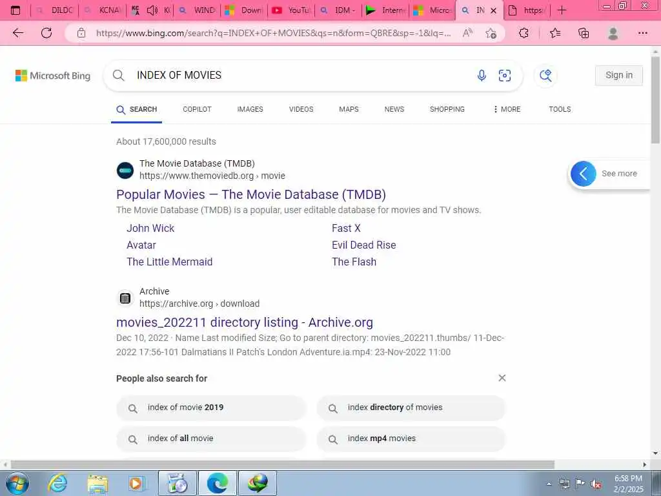Show hidden system tray icons
661x496 pixels.
(549, 484)
